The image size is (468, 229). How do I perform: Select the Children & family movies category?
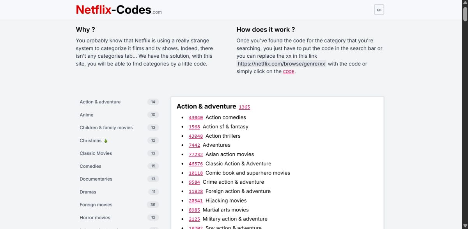(106, 127)
